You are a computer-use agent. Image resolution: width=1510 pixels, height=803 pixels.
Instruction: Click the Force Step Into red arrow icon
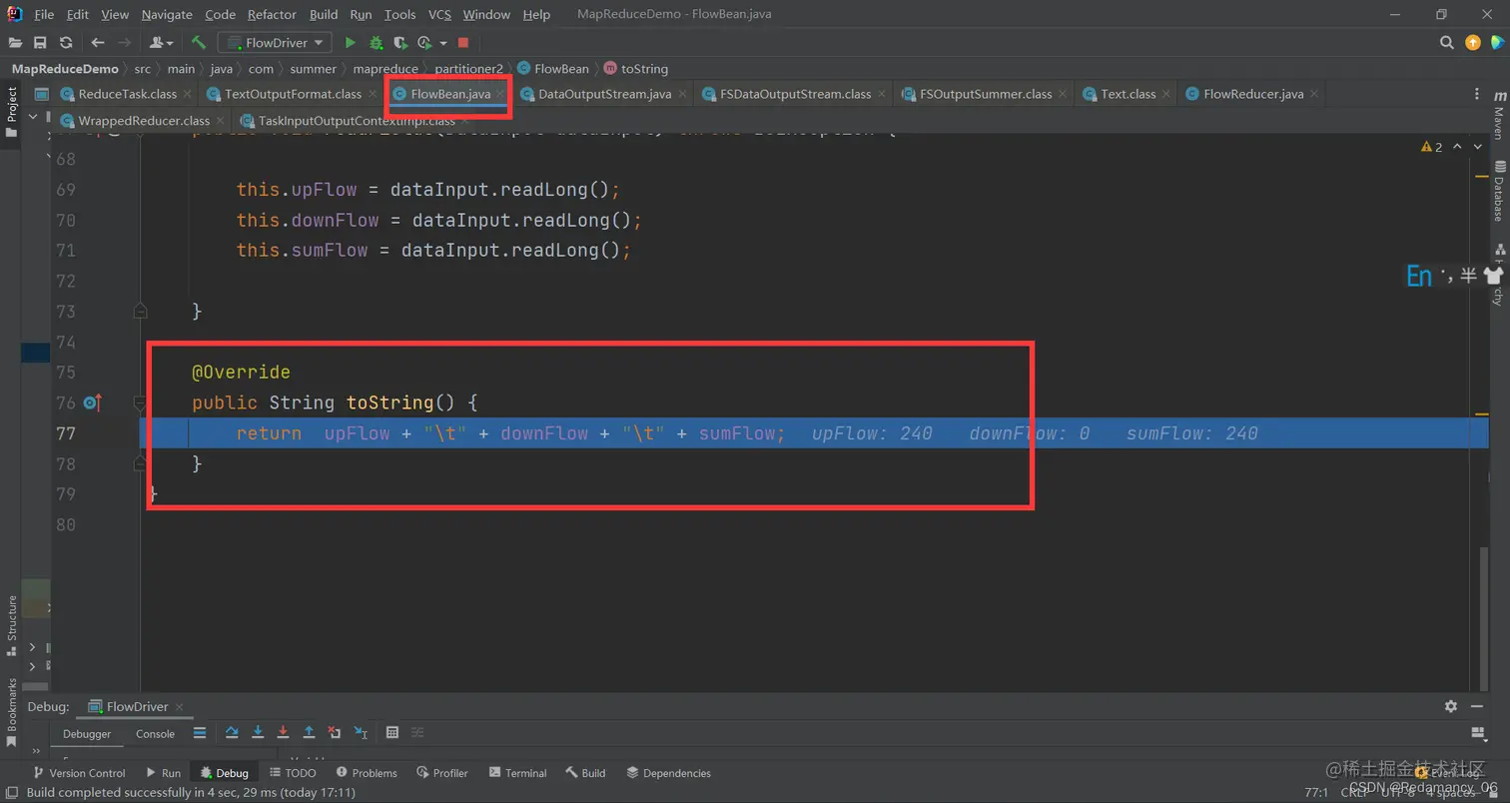click(284, 732)
